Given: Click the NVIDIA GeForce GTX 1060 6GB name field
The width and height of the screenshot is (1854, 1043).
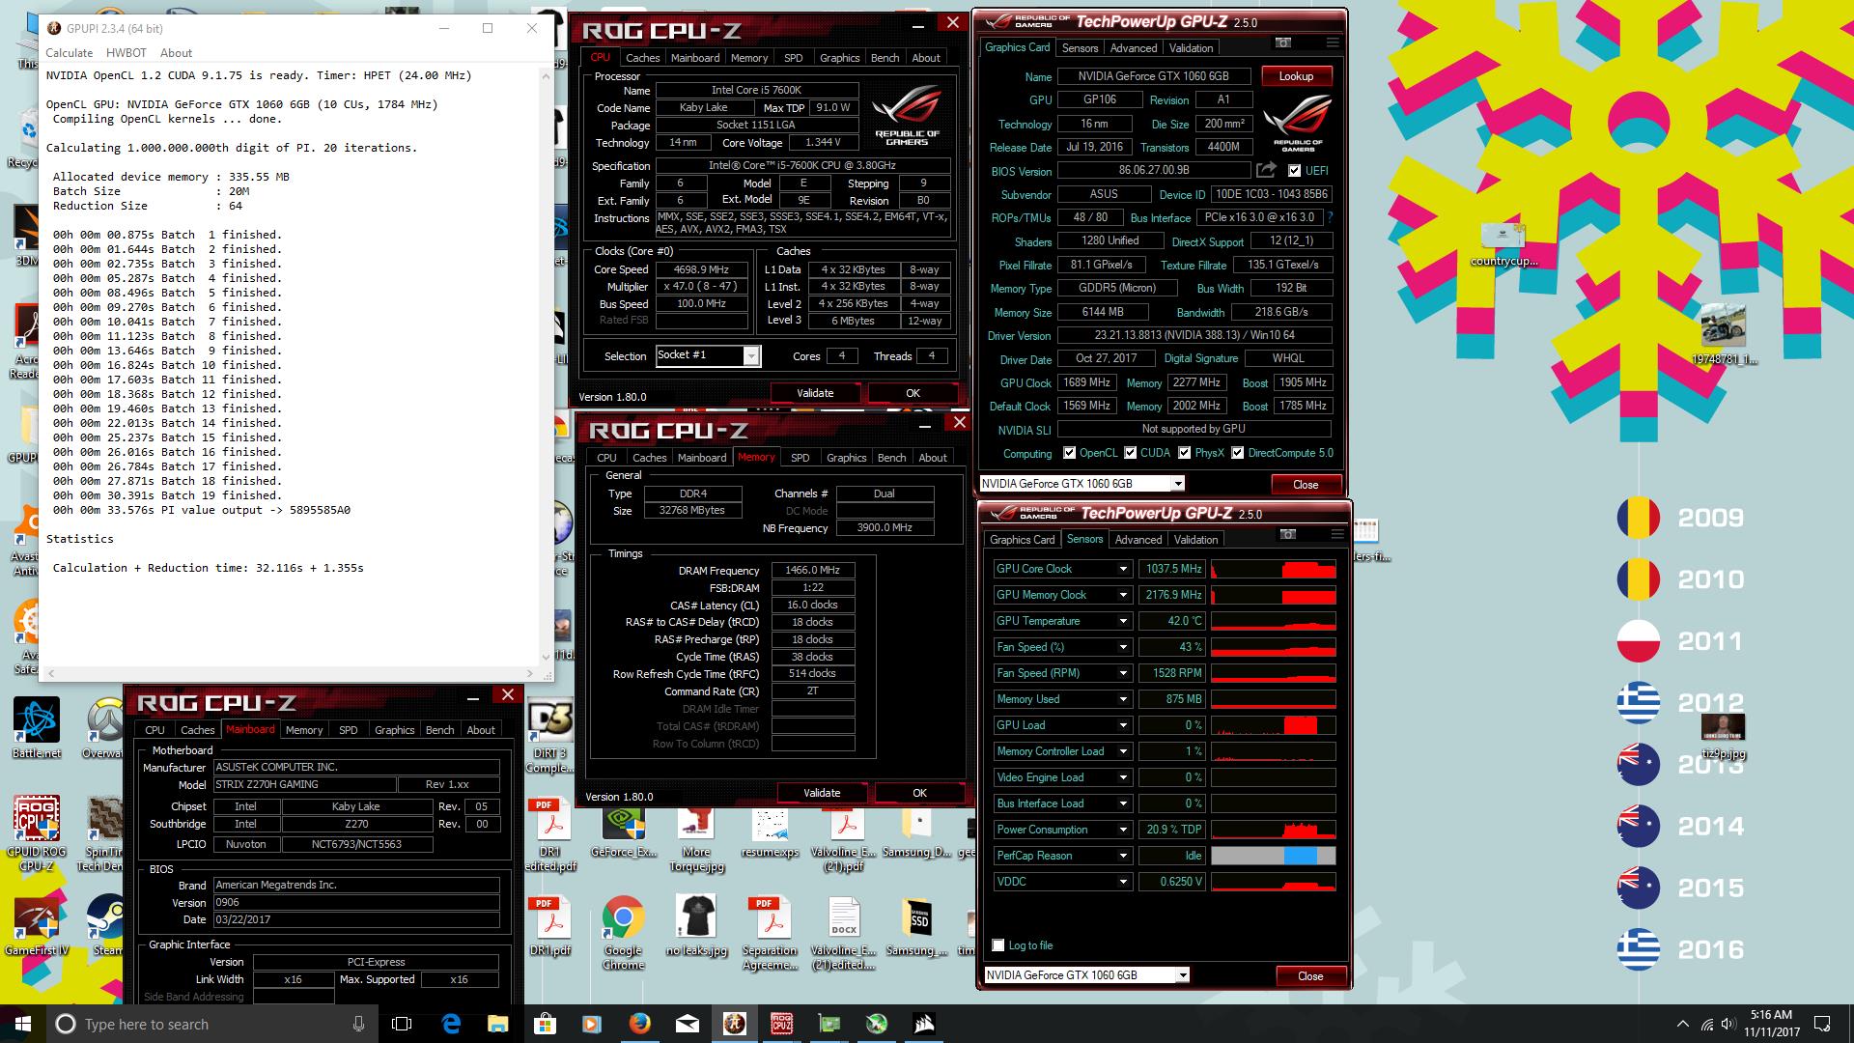Looking at the screenshot, I should [1154, 76].
